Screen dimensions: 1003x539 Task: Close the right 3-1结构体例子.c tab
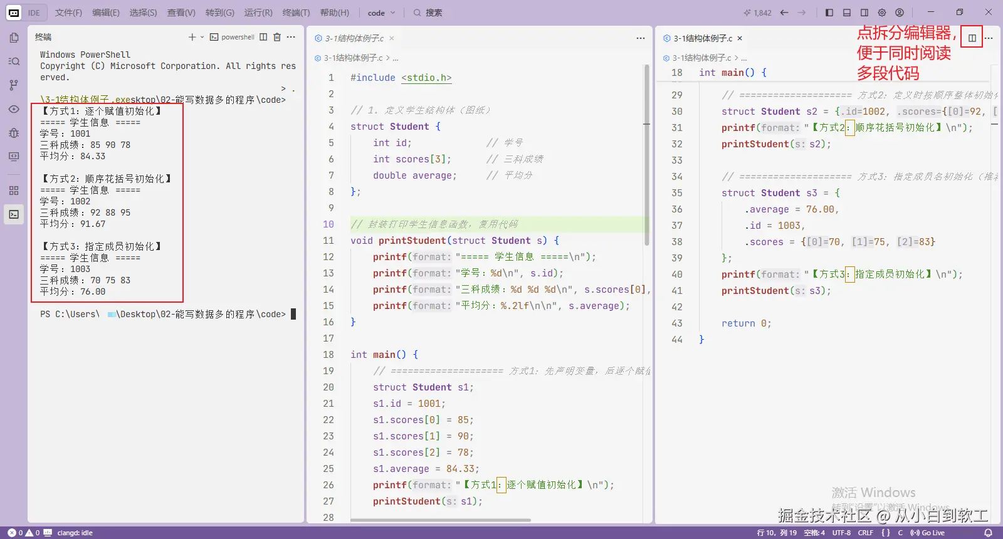[740, 38]
